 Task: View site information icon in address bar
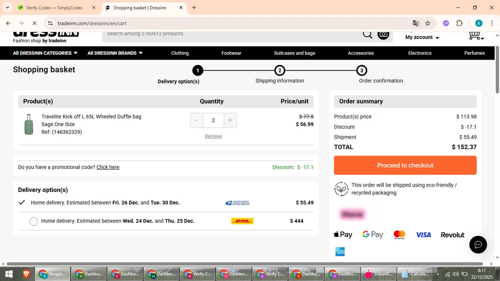50,23
